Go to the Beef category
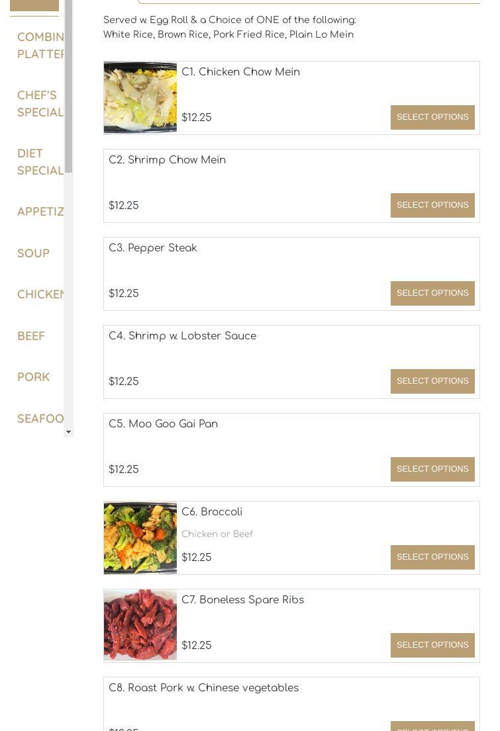The height and width of the screenshot is (731, 500). click(x=31, y=336)
